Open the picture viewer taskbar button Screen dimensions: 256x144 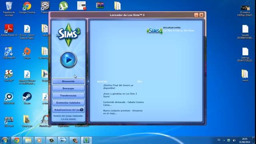click(63, 140)
